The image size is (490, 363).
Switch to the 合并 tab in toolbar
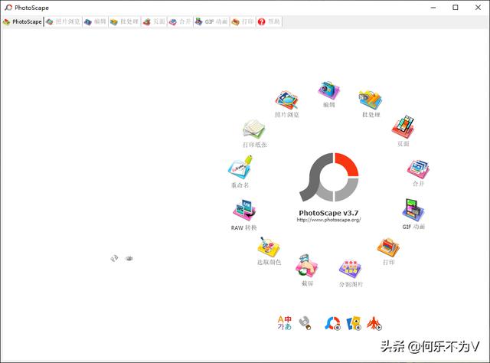181,21
